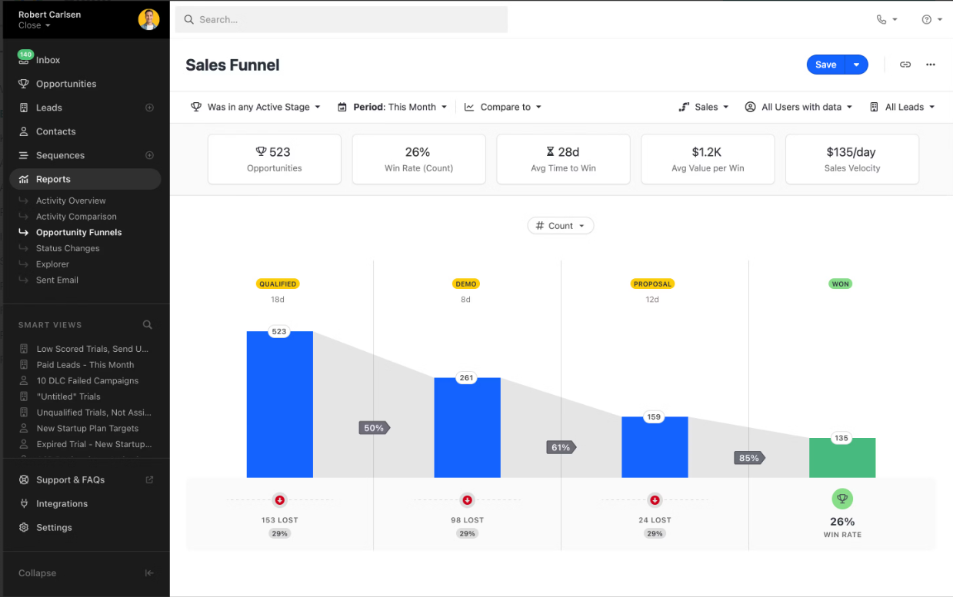Image resolution: width=953 pixels, height=597 pixels.
Task: Click the phone call icon in header
Action: (881, 20)
